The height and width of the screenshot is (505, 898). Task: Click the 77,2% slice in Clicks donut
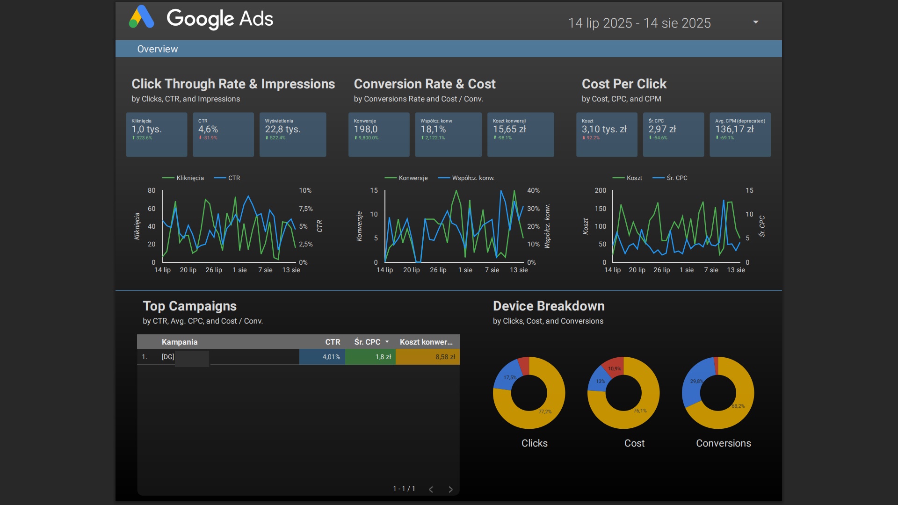545,412
